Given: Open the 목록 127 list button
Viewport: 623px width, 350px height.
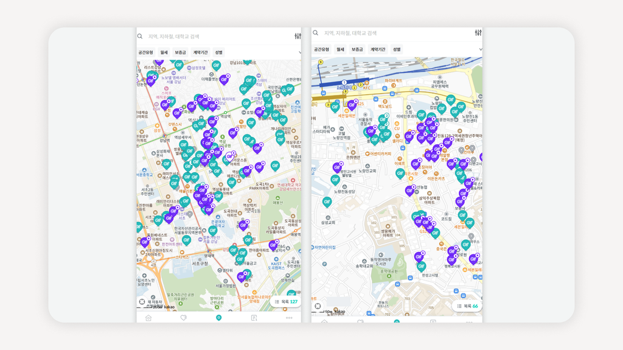Looking at the screenshot, I should (x=285, y=301).
